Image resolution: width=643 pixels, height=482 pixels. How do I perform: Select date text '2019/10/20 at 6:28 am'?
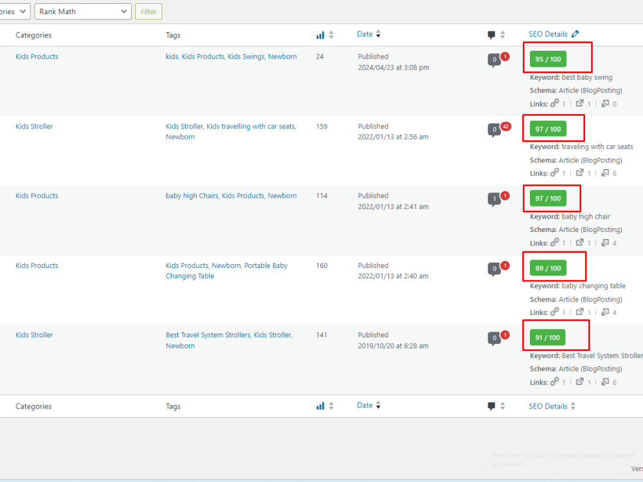[393, 346]
